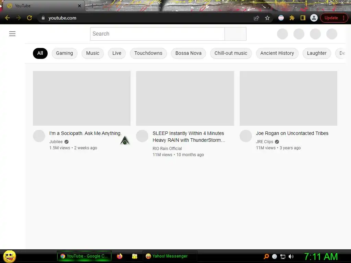Visit the JRE Clips channel link

tap(264, 141)
